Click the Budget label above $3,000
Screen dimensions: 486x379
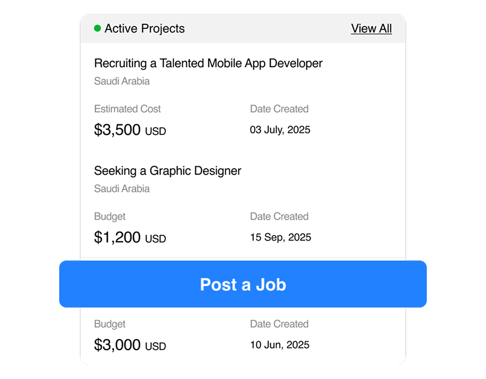click(x=110, y=324)
